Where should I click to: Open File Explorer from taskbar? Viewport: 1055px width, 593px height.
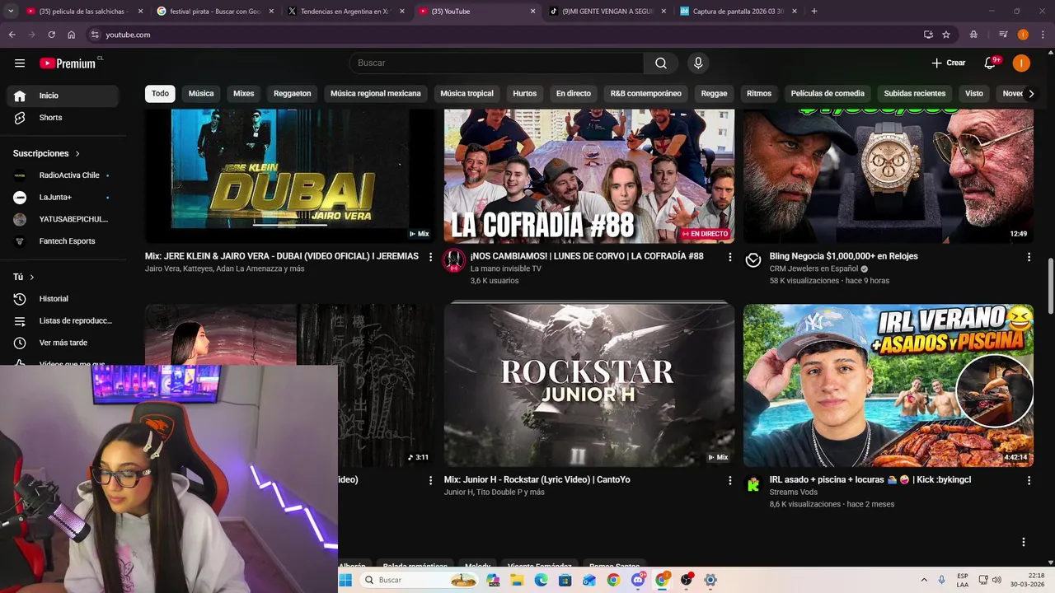tap(517, 581)
